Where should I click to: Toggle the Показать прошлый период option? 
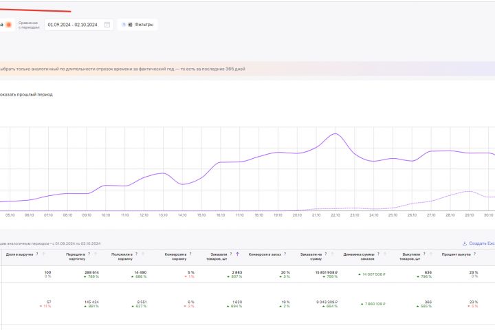[x=26, y=94]
